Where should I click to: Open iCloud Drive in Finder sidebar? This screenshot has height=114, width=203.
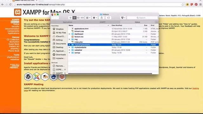pos(59,36)
